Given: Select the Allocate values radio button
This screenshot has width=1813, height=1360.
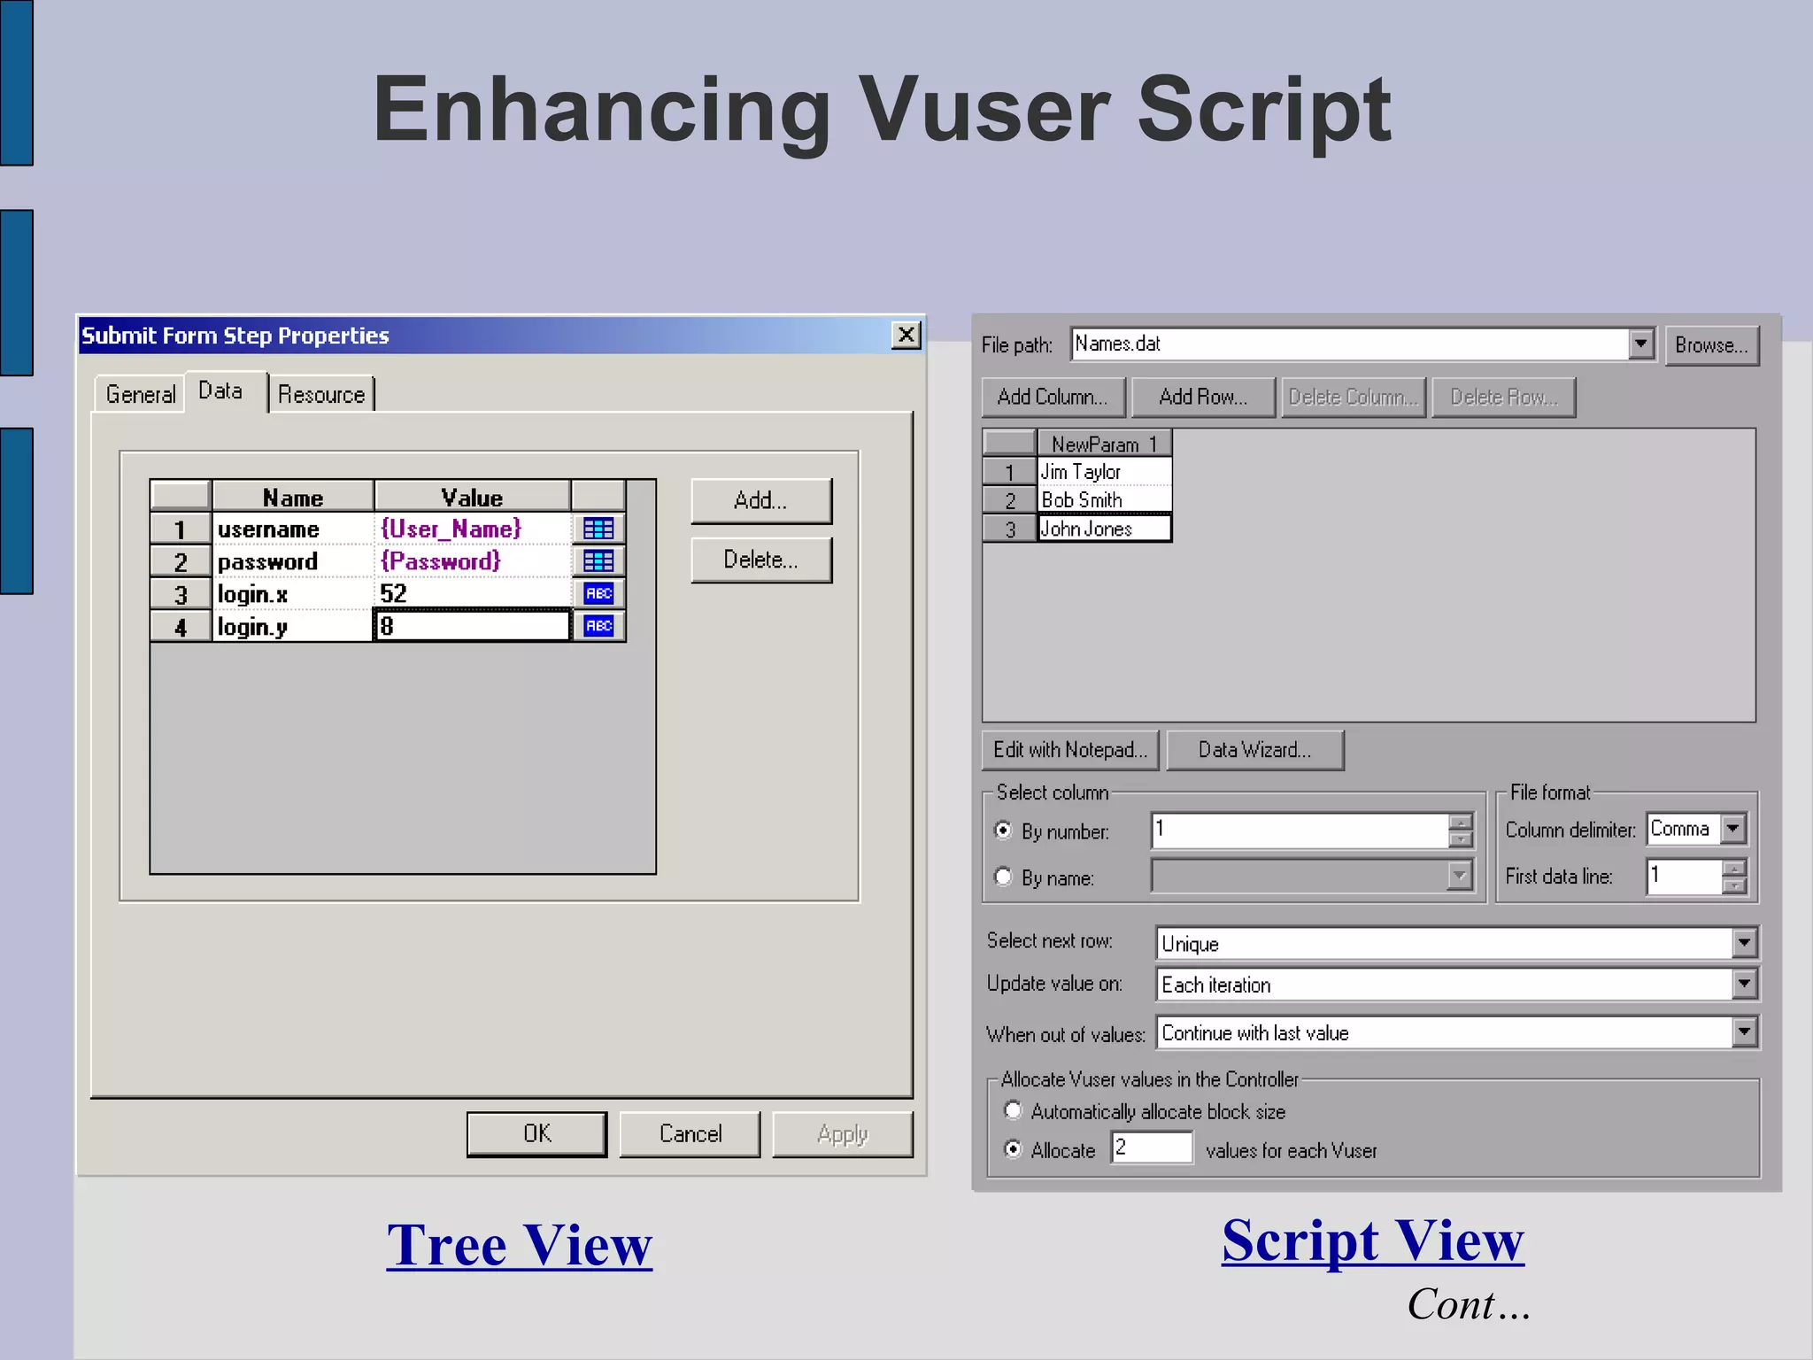Looking at the screenshot, I should tap(1013, 1149).
